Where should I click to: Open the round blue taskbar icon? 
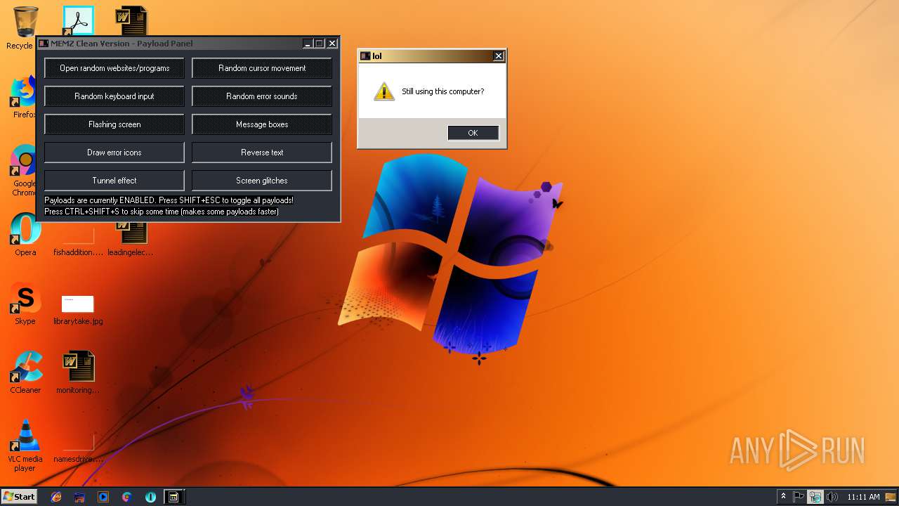[x=150, y=497]
